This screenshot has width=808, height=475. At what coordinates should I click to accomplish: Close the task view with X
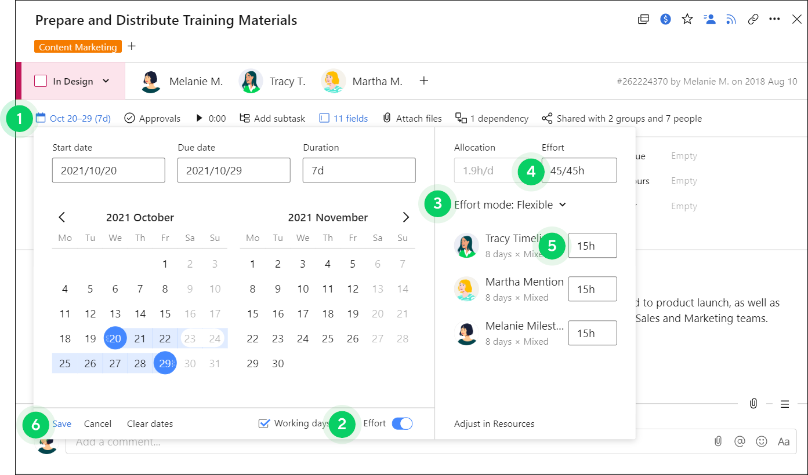coord(797,19)
